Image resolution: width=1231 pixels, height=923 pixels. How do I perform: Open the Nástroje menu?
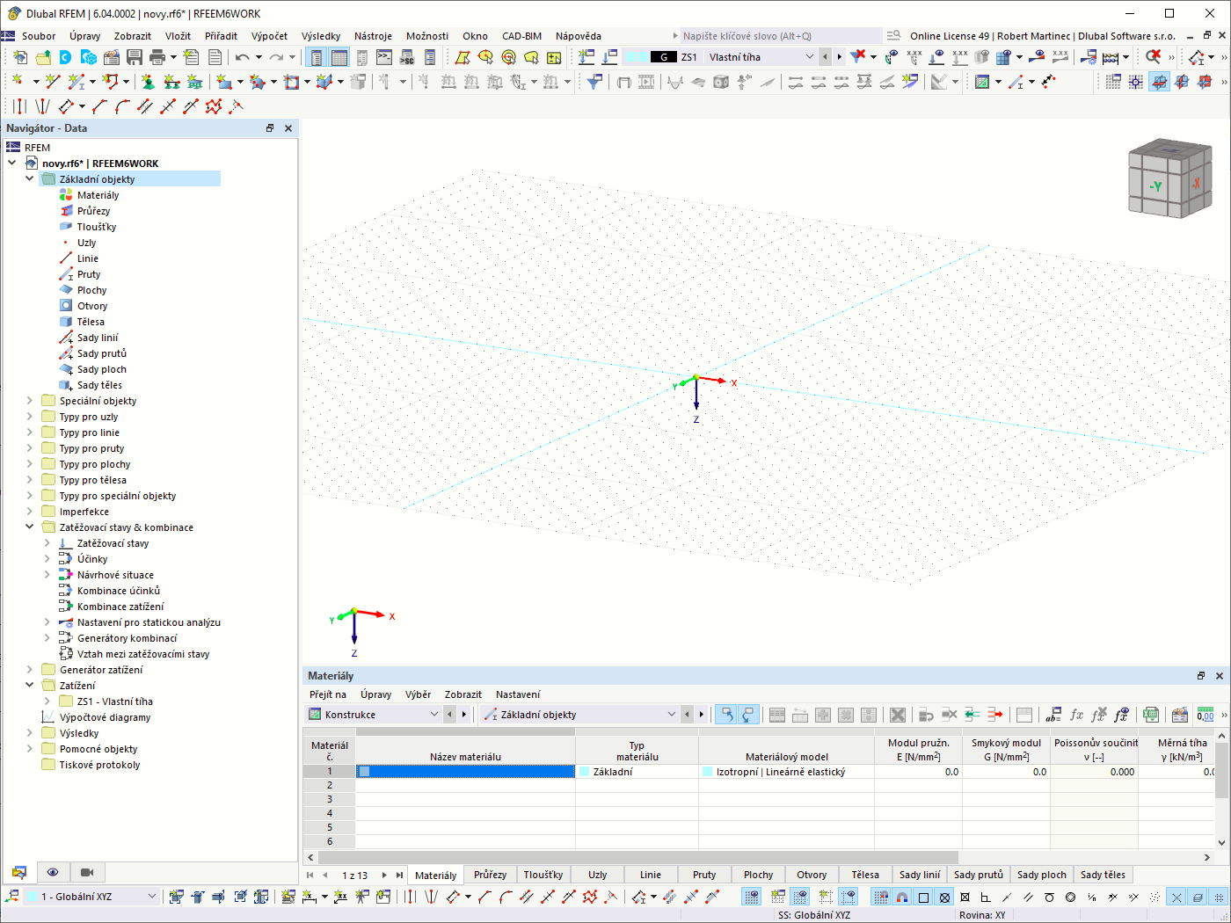tap(373, 36)
